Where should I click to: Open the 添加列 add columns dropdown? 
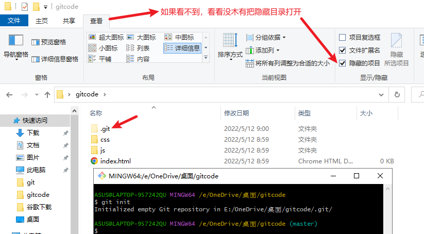pyautogui.click(x=262, y=51)
